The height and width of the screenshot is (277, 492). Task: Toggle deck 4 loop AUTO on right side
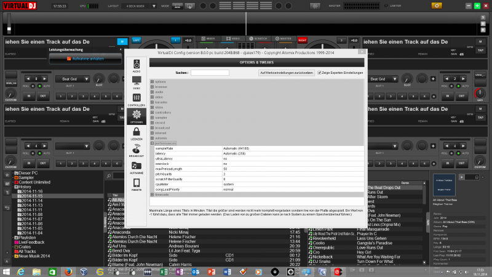(458, 153)
